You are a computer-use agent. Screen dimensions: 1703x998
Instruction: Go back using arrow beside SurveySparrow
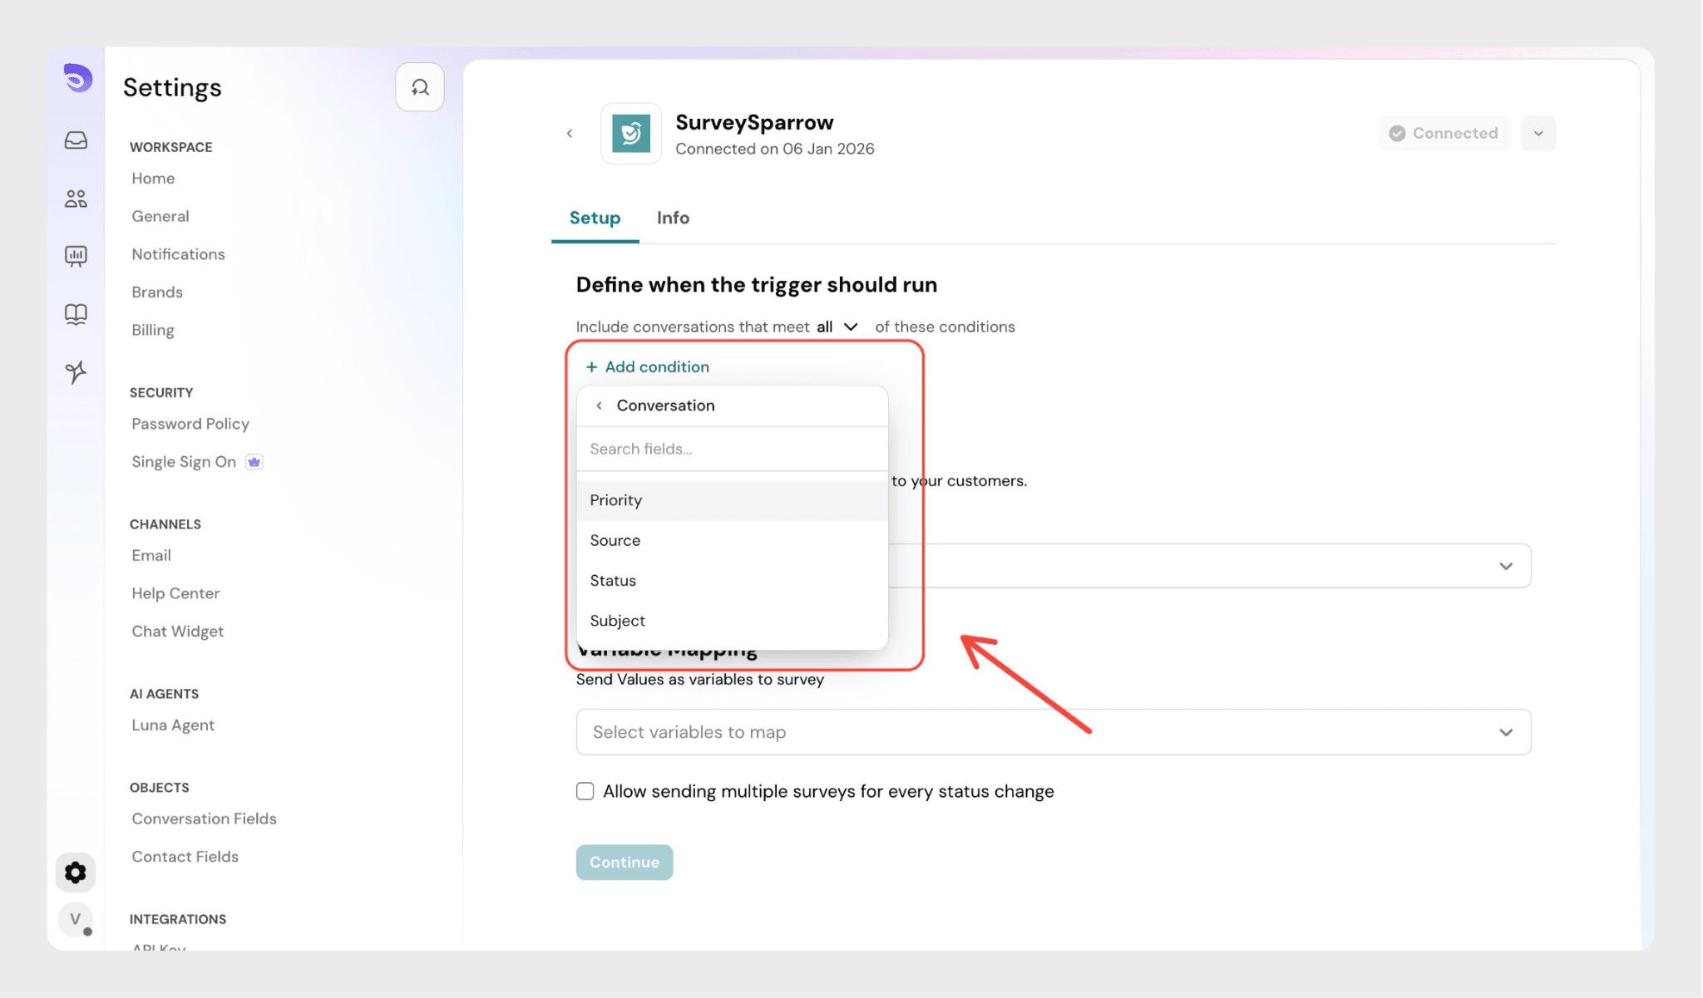pyautogui.click(x=570, y=134)
